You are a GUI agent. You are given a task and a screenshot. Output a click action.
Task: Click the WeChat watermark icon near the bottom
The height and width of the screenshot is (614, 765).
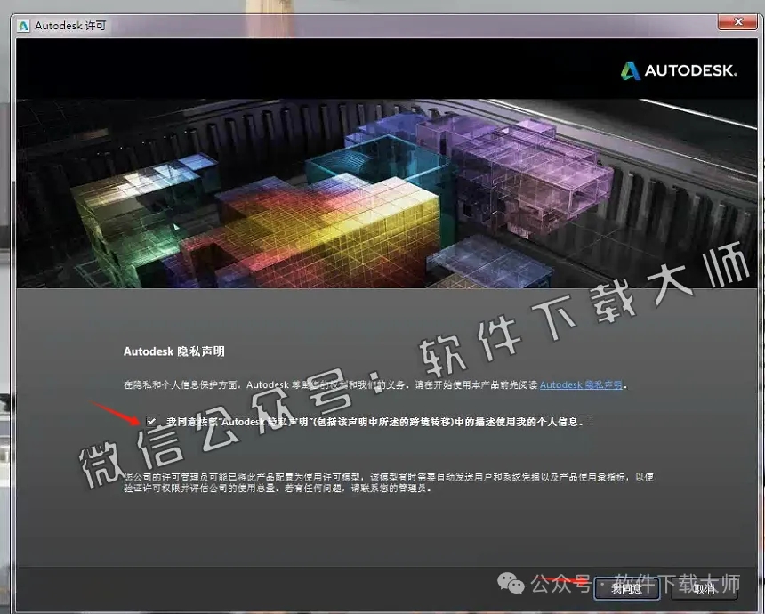click(x=511, y=583)
